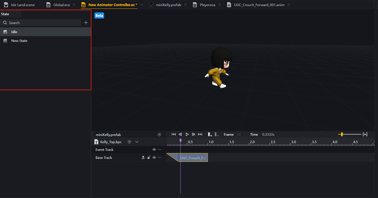Toggle the Base Track lock
This screenshot has width=378, height=198.
point(149,157)
